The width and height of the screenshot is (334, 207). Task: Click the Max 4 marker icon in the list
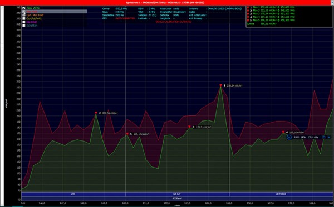[x=248, y=17]
